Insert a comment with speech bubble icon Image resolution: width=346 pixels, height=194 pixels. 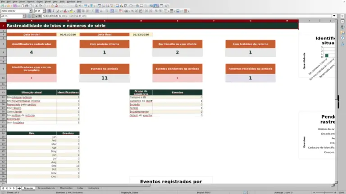point(141,6)
